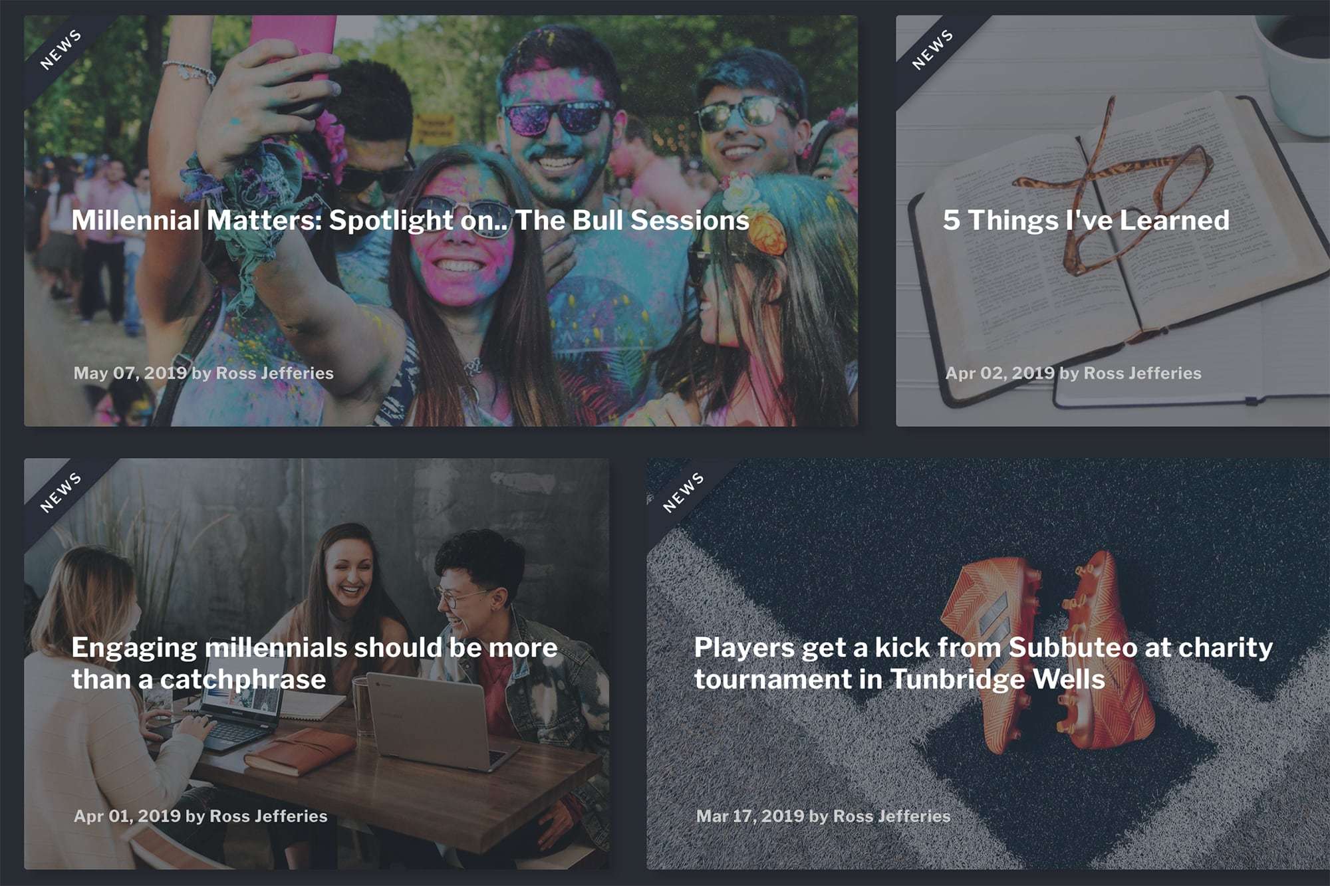This screenshot has width=1330, height=886.
Task: Click NEWS ribbon on Millennial Matters card
Action: click(x=61, y=49)
